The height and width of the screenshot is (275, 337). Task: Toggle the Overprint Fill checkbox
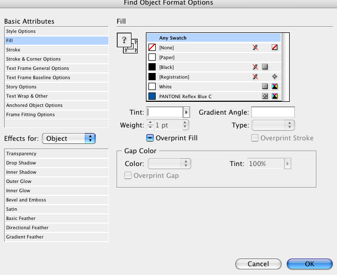tap(150, 138)
